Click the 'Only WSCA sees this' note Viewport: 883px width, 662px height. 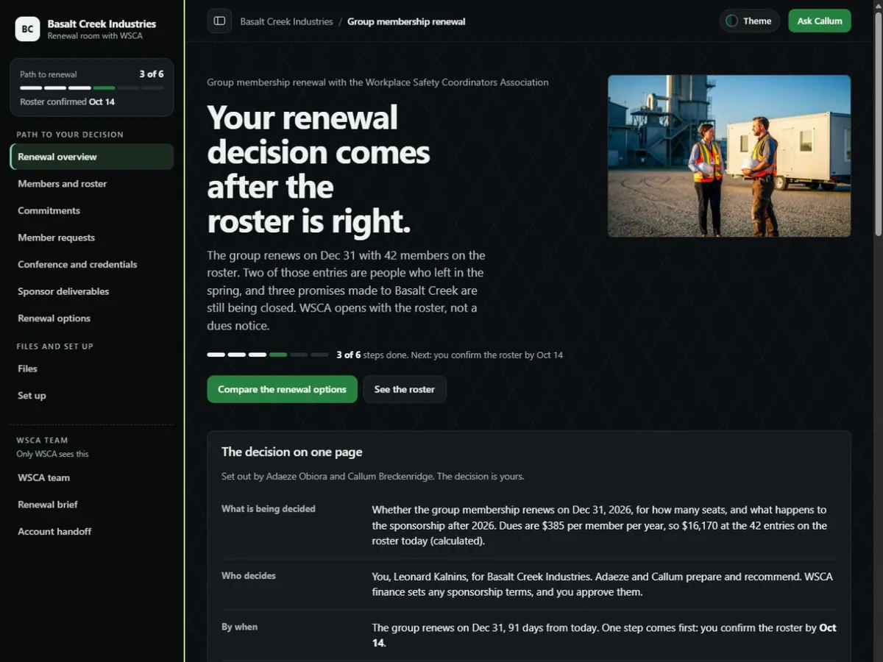coord(52,454)
